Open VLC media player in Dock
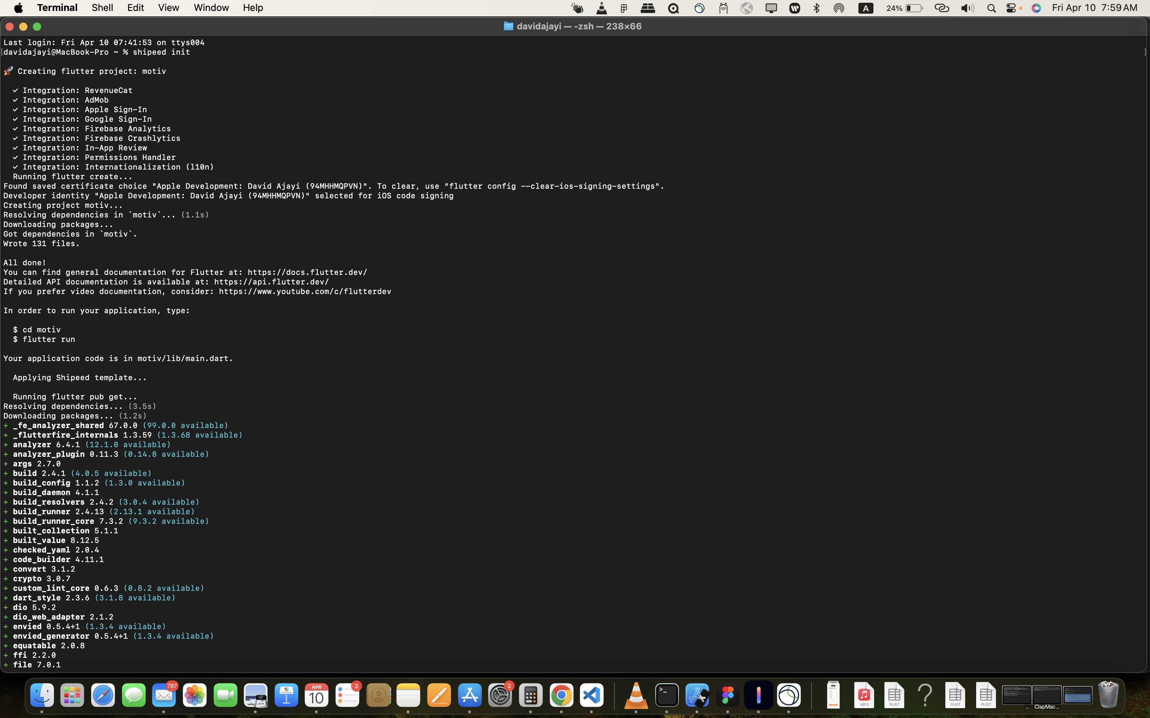 tap(636, 696)
